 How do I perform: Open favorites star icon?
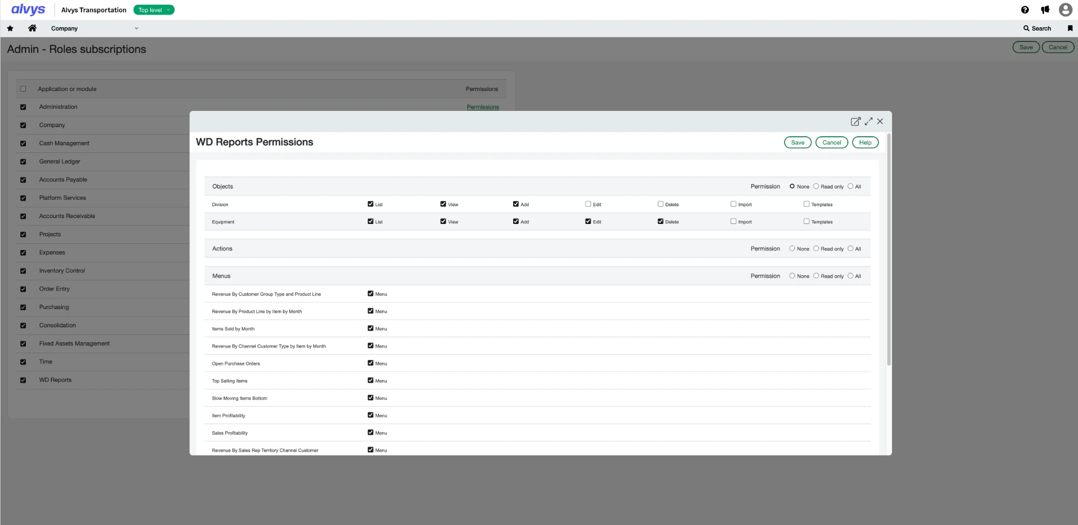tap(10, 29)
